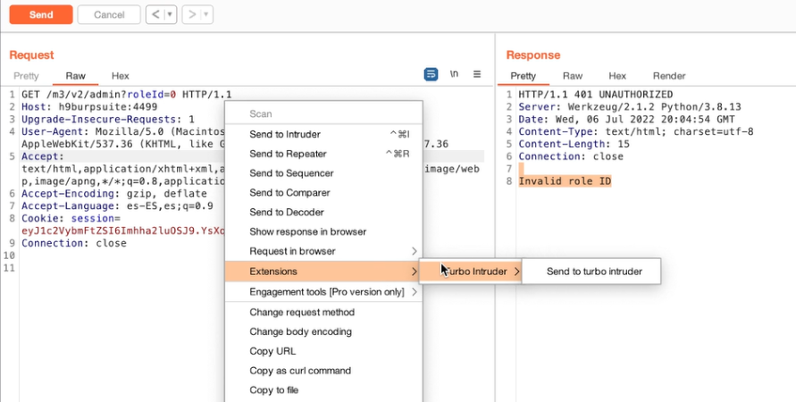Click the Server: Werkzeug header line
The height and width of the screenshot is (402, 796).
pyautogui.click(x=630, y=107)
